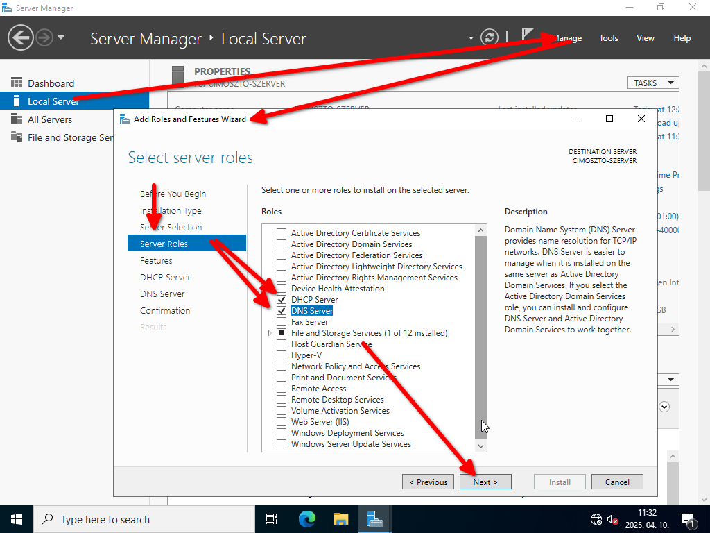Click the All Servers sidebar icon

click(17, 119)
